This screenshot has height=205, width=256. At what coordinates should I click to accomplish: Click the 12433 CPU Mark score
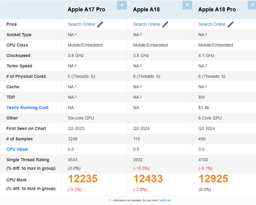point(148,179)
